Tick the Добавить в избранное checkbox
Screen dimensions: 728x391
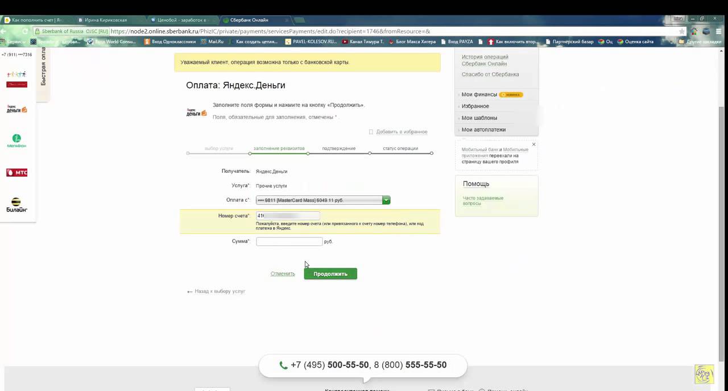(371, 132)
